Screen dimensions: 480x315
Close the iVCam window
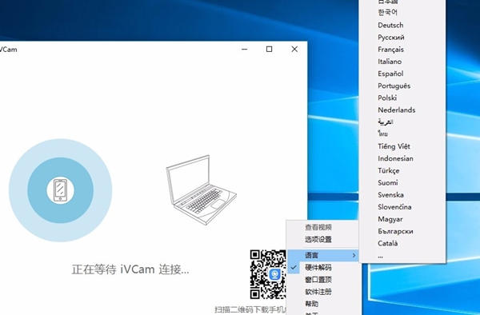(x=294, y=50)
